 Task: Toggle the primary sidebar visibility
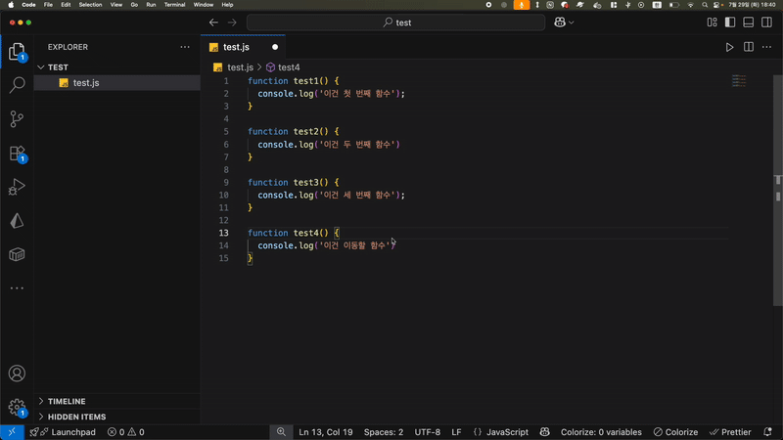730,22
